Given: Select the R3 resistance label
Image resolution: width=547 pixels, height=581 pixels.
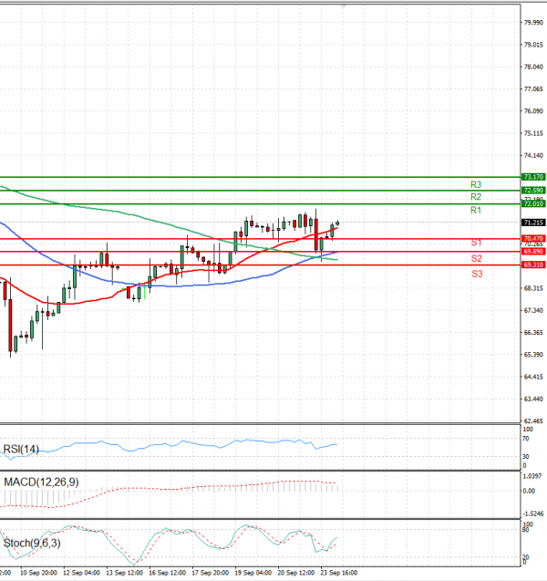Looking at the screenshot, I should [x=476, y=184].
